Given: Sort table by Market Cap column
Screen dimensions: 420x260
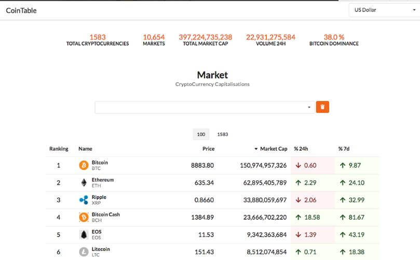Looking at the screenshot, I should click(x=274, y=149).
